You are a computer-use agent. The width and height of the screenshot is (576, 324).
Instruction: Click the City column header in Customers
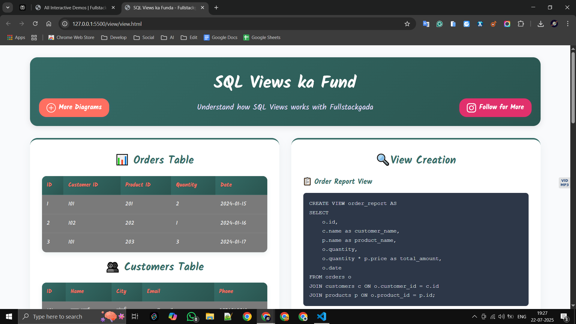[x=127, y=292]
